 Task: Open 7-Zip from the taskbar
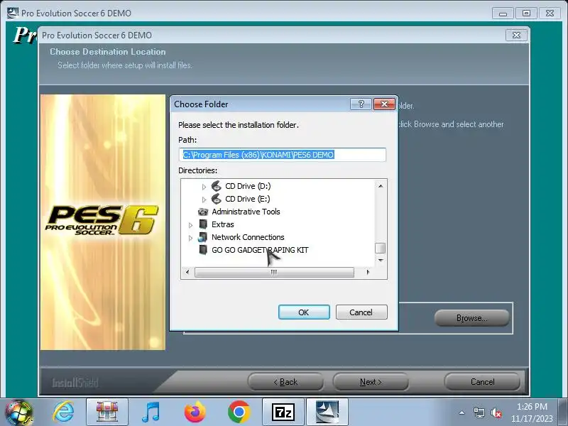point(283,413)
